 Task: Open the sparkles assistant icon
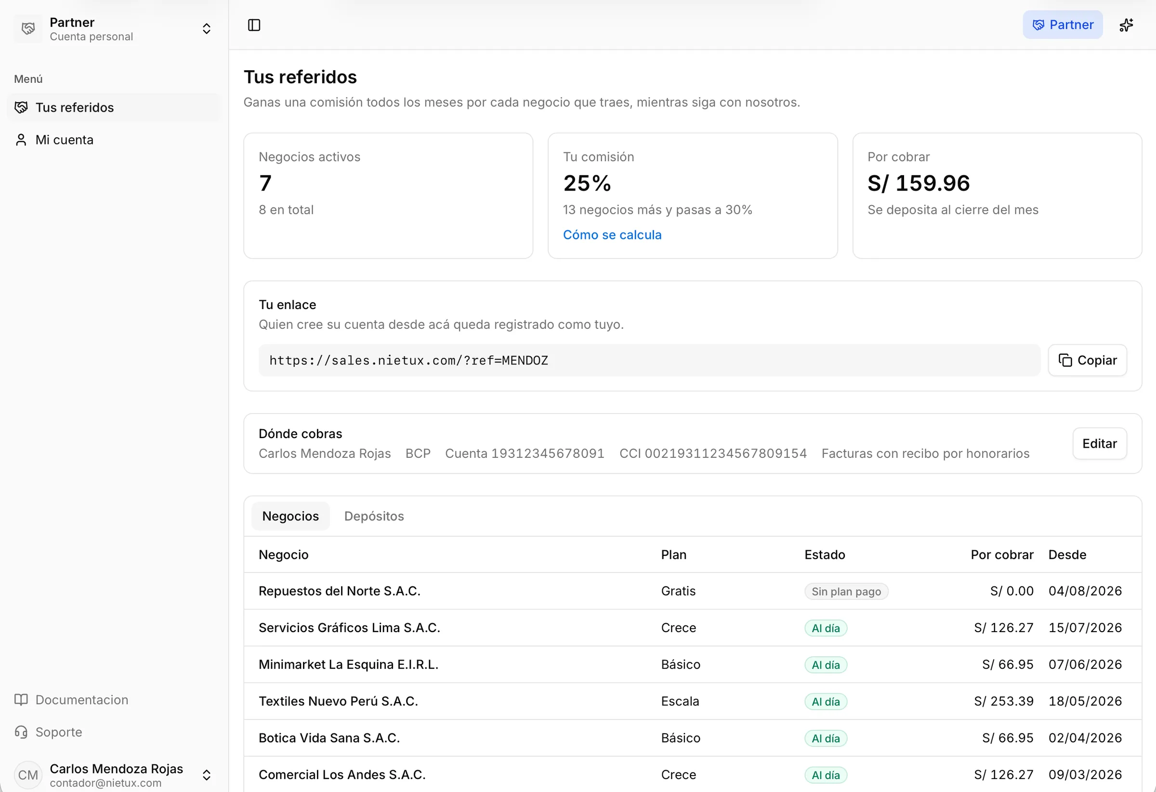(1126, 25)
